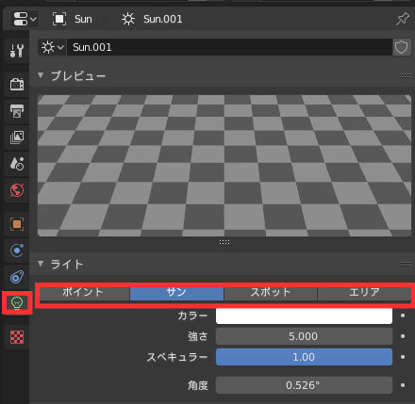Open the View Layer properties tab
Viewport: 415px width, 404px height.
pyautogui.click(x=17, y=137)
